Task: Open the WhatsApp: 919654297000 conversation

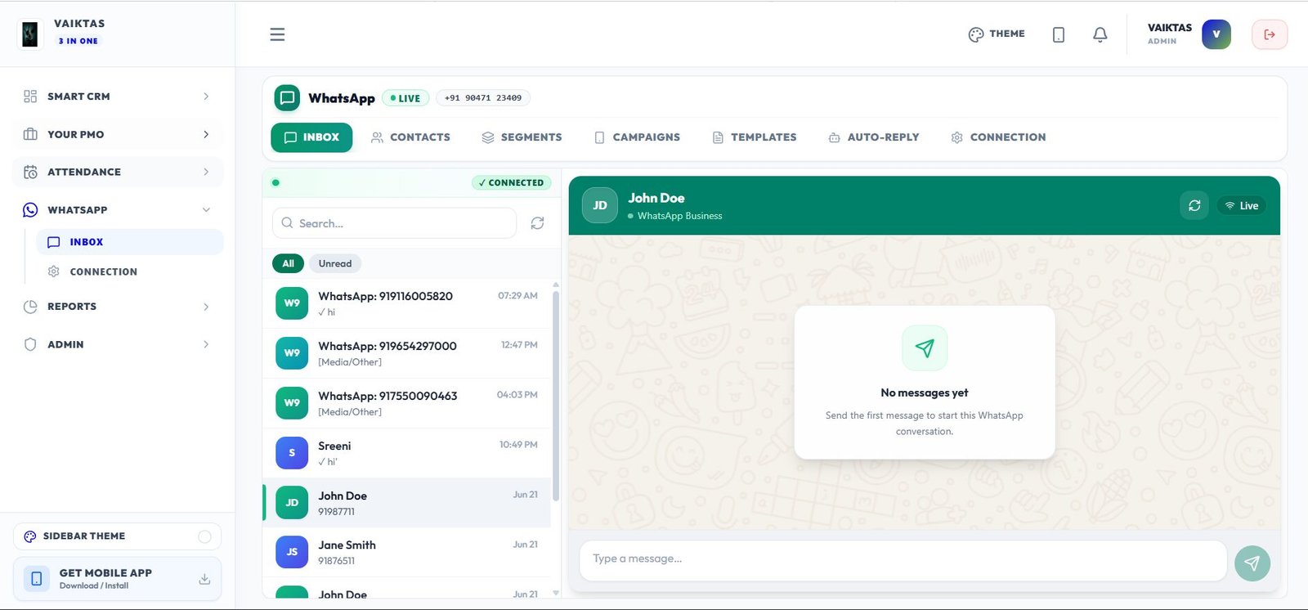Action: pos(406,353)
